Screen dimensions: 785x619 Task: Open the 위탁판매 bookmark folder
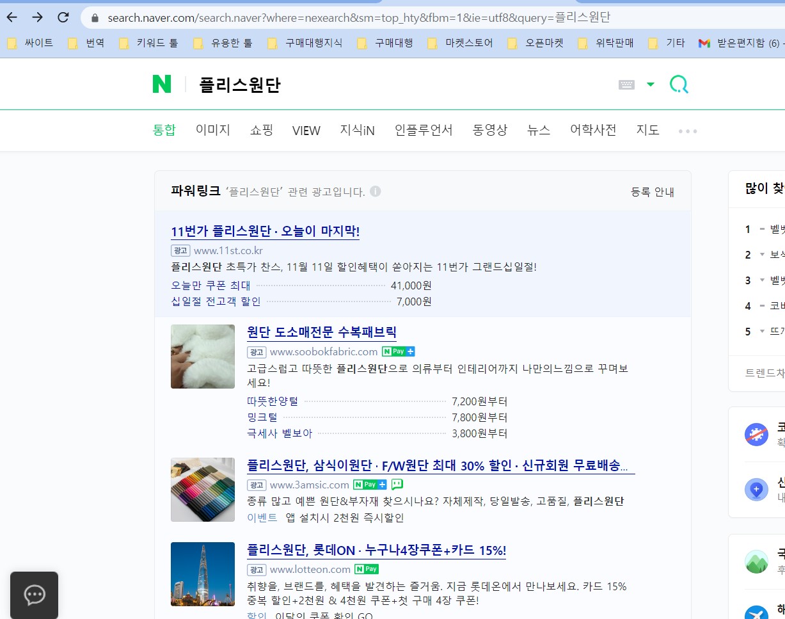[x=606, y=44]
